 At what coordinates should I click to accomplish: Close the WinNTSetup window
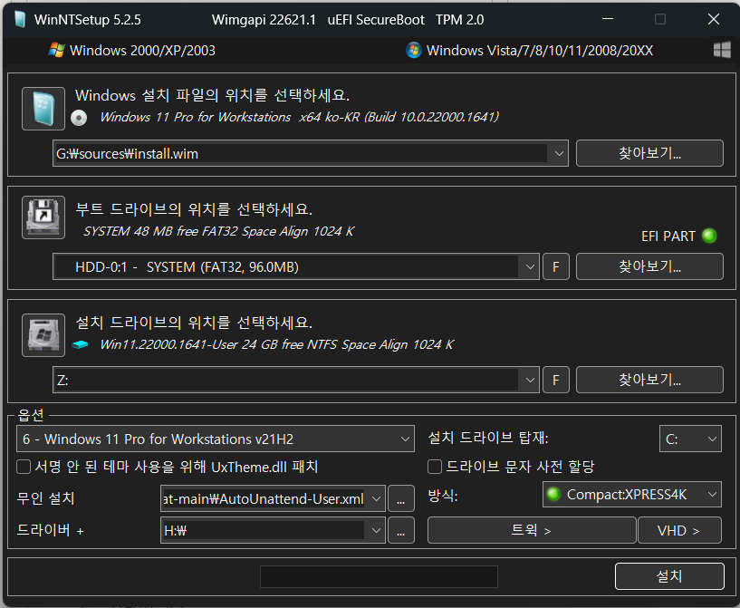(714, 19)
